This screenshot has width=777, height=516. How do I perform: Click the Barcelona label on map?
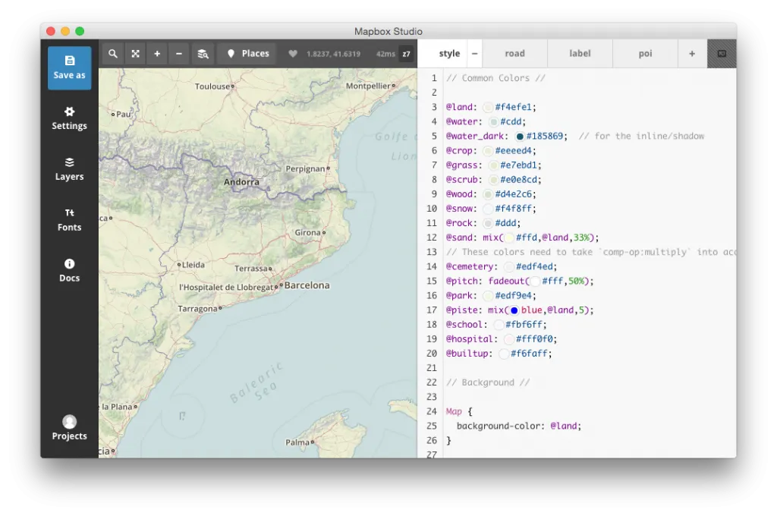[307, 285]
